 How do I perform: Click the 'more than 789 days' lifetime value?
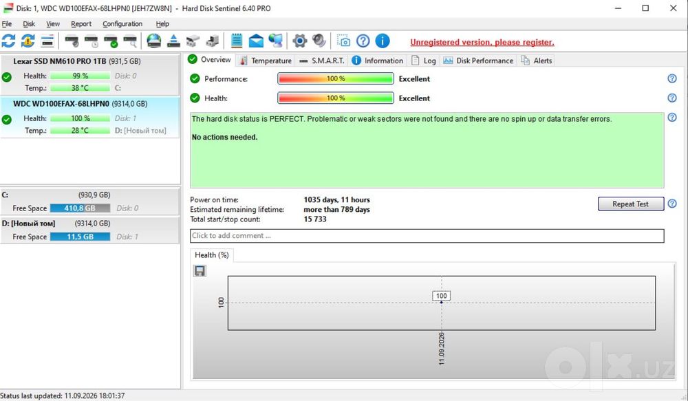[336, 209]
